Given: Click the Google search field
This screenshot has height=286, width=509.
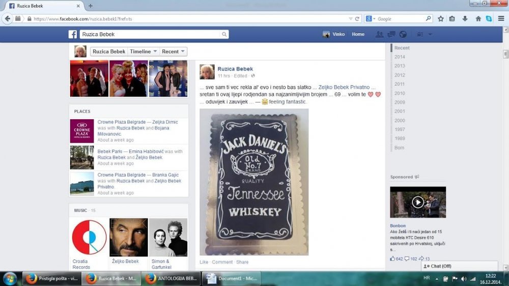Looking at the screenshot, I should point(401,19).
